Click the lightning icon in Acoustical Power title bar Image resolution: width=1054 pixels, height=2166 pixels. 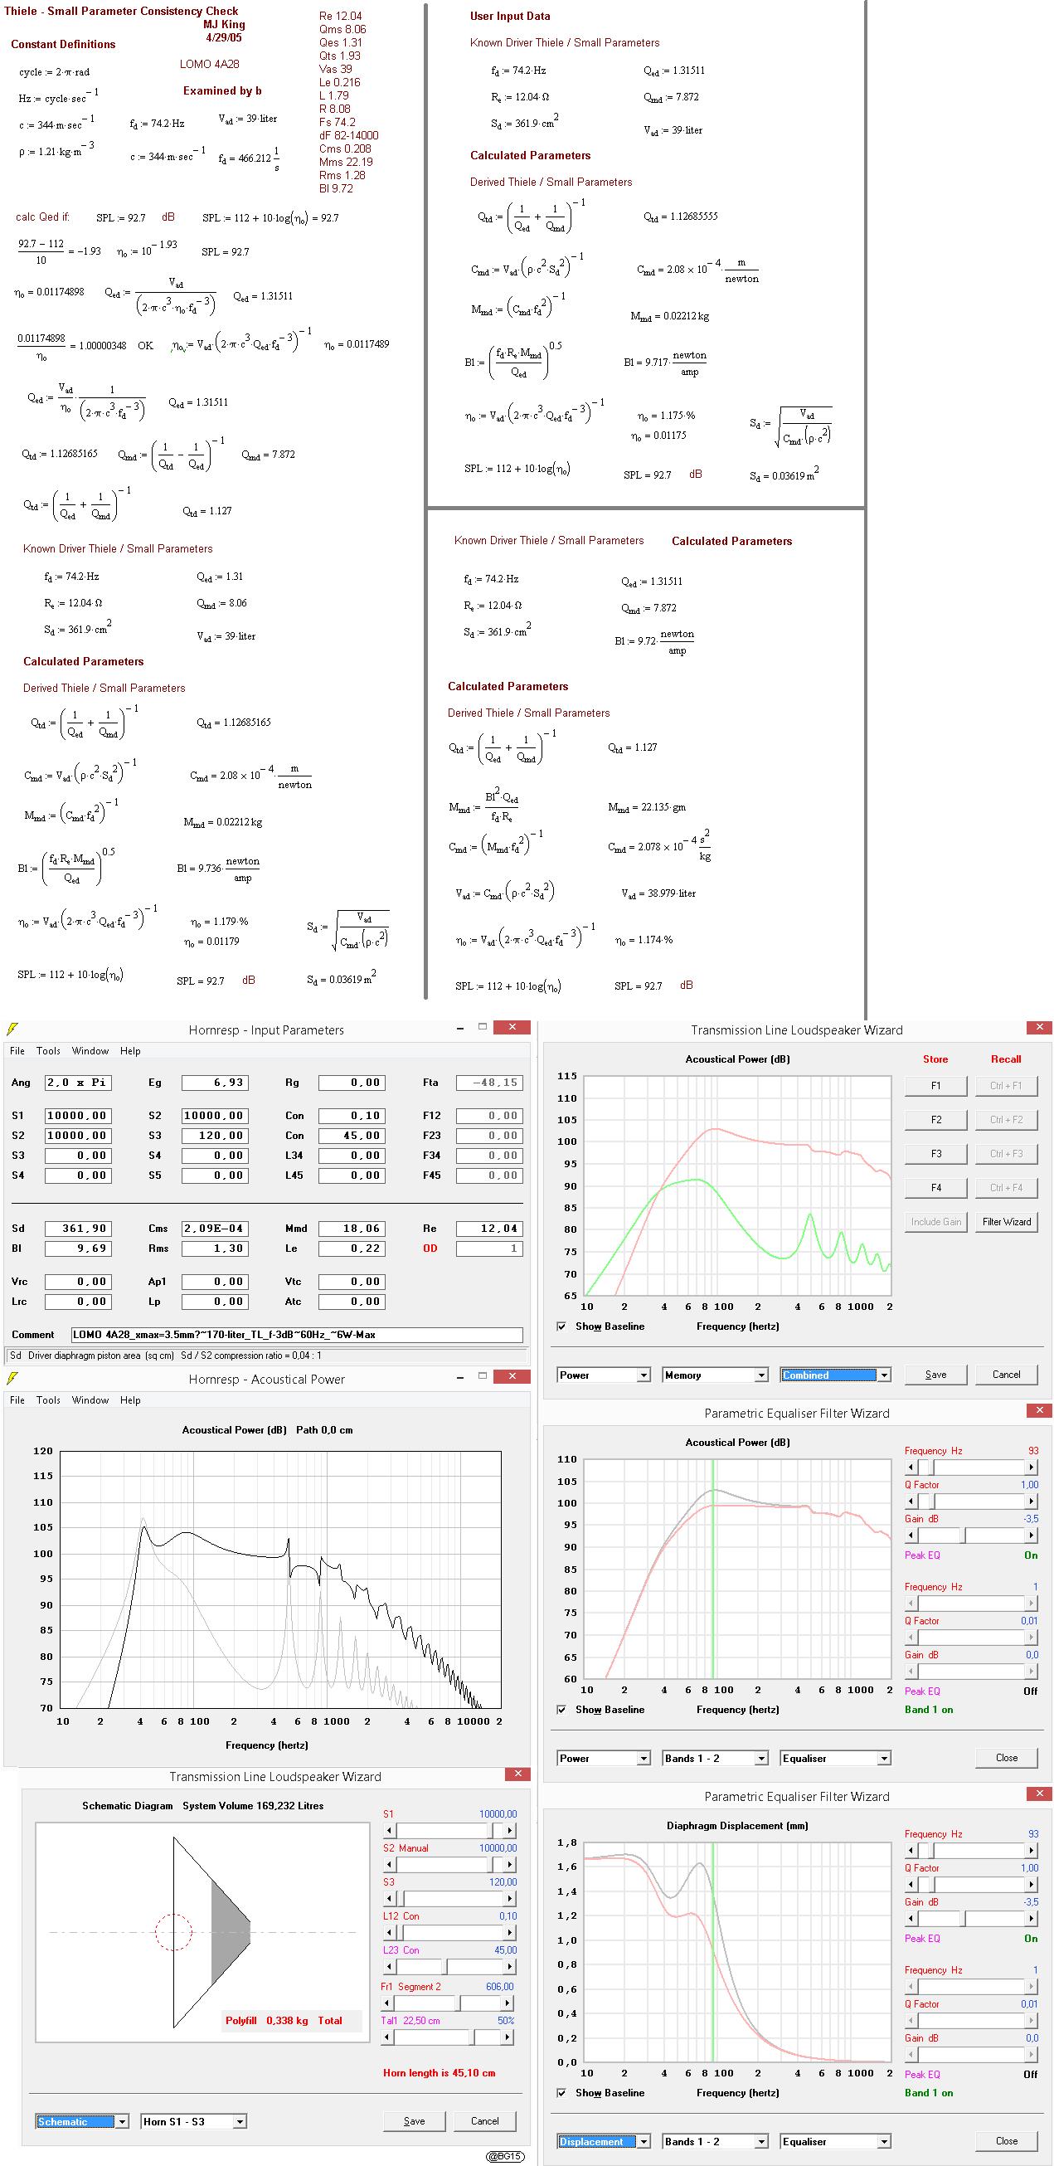coord(12,1378)
